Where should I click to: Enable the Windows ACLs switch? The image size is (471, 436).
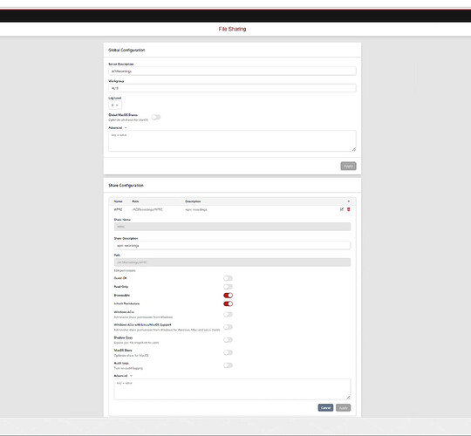point(228,315)
